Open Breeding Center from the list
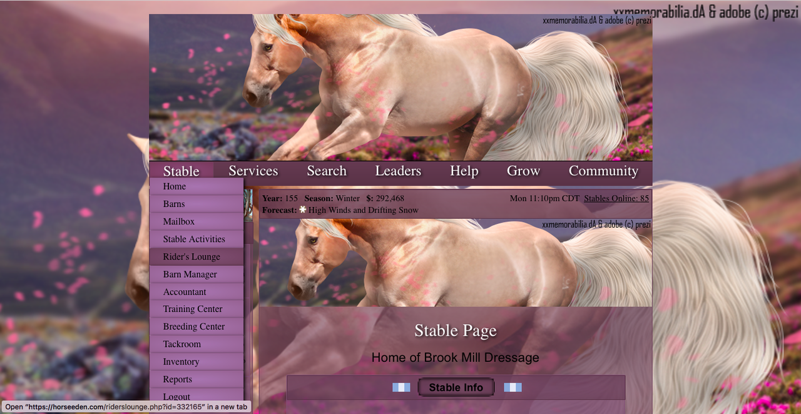 coord(196,326)
